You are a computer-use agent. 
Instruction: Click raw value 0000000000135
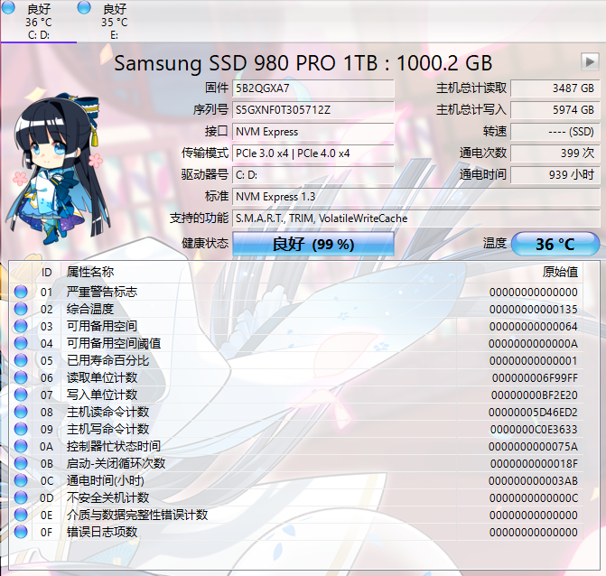coord(534,310)
